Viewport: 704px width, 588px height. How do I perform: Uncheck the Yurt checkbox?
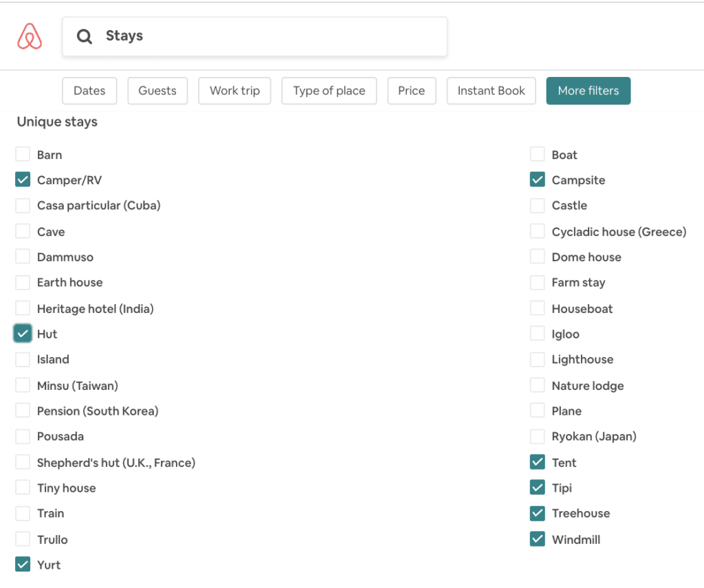(23, 565)
